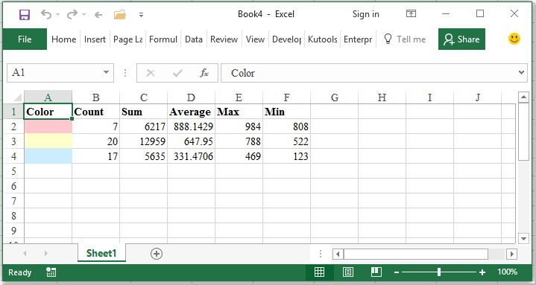Open the File tab
Screen dimensions: 536x285
pyautogui.click(x=25, y=39)
